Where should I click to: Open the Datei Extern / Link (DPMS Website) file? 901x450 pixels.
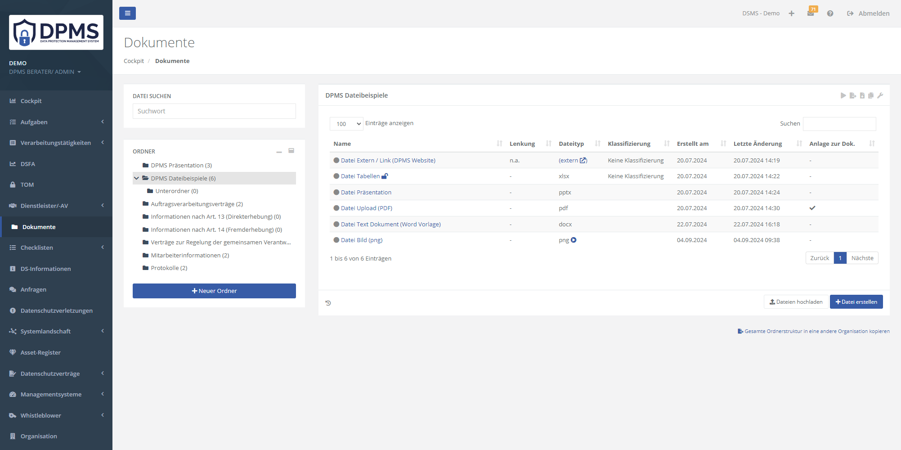coord(388,160)
